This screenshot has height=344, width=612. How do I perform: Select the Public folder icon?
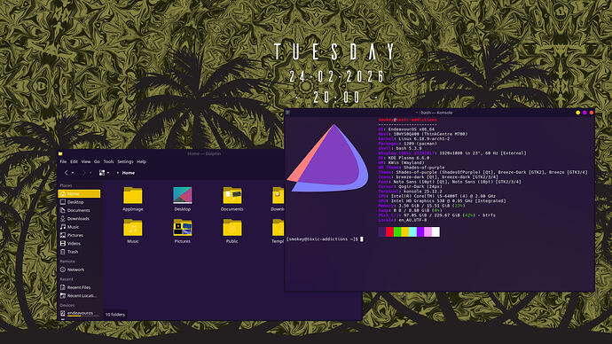pos(231,227)
